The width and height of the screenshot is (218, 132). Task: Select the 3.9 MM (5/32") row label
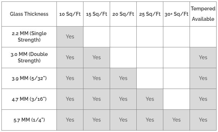(29, 78)
